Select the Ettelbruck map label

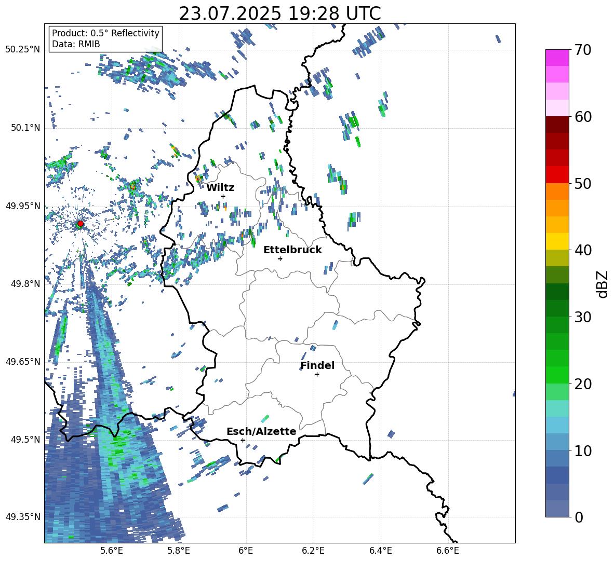292,250
